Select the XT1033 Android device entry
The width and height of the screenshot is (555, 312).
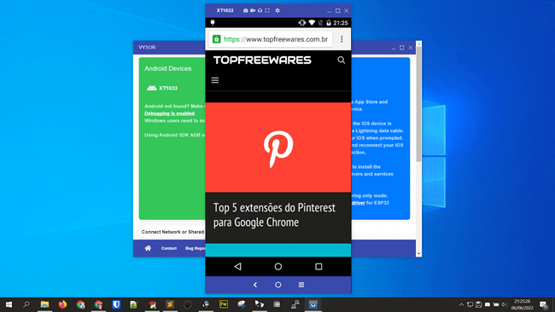click(x=162, y=88)
